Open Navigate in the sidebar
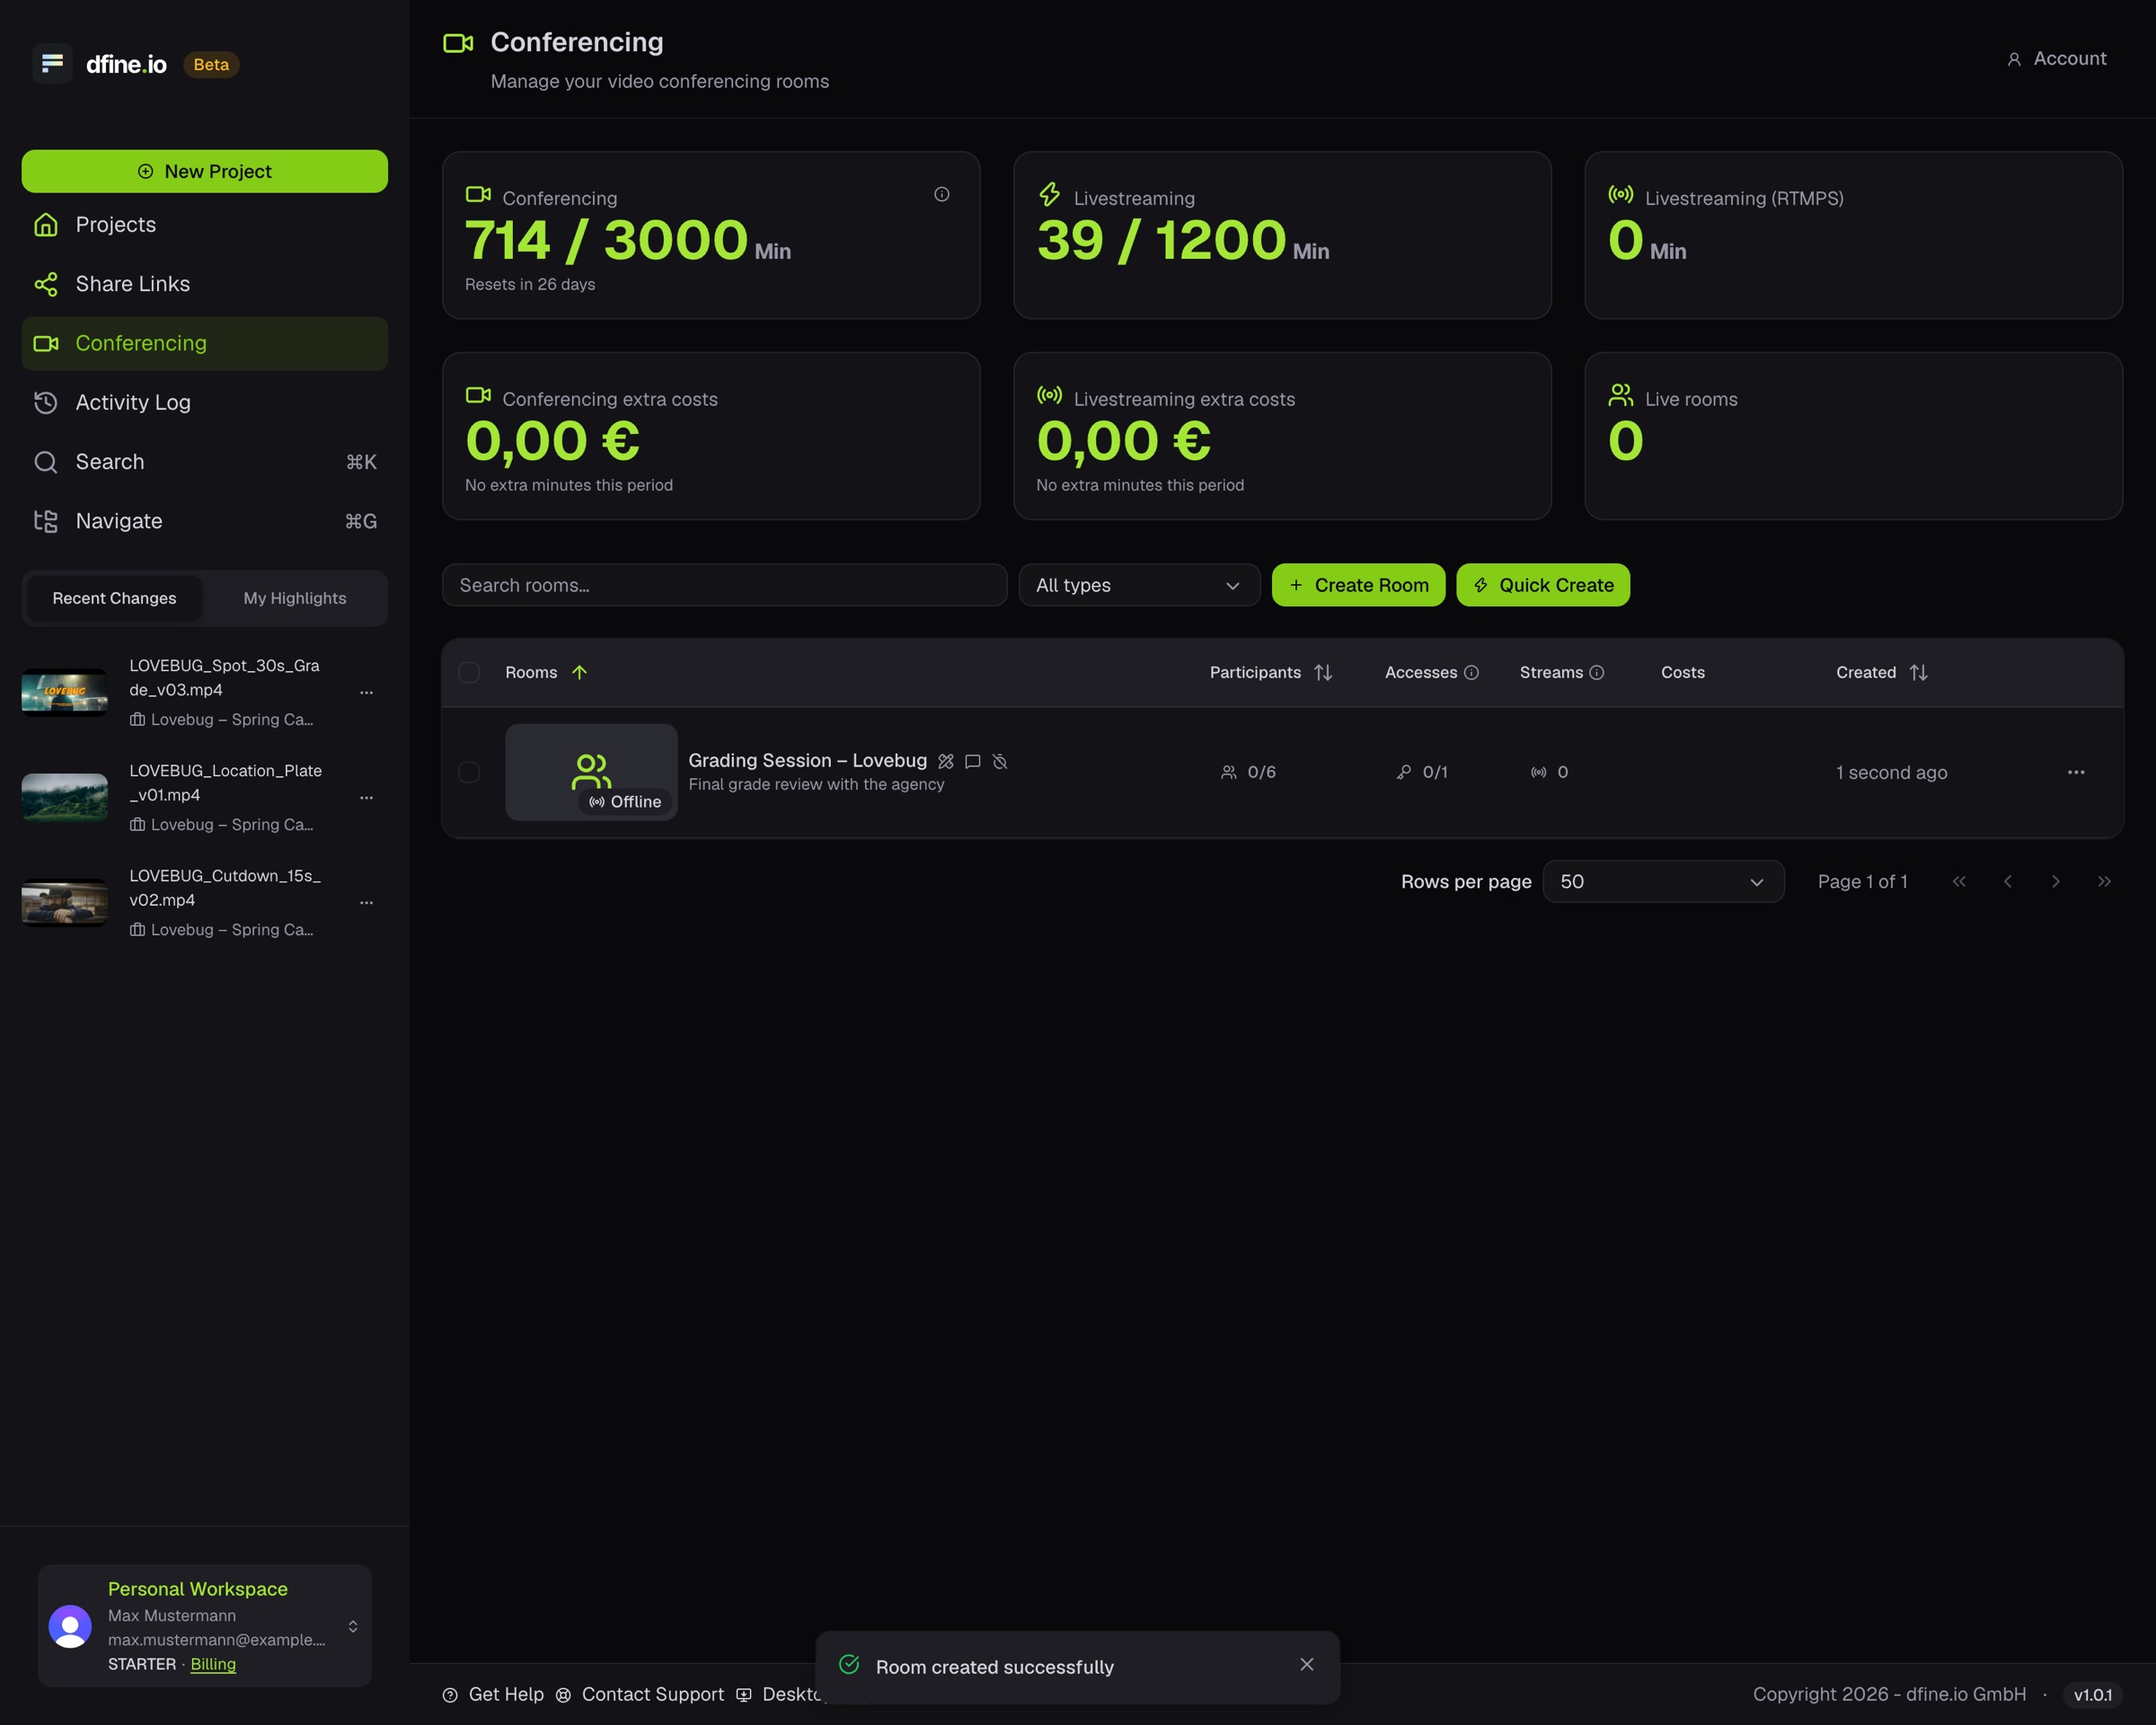2156x1725 pixels. point(204,521)
